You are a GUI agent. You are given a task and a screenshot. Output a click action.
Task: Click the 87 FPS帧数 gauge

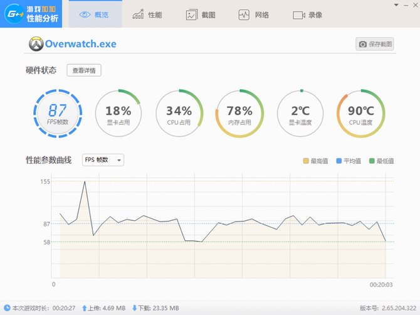(58, 114)
